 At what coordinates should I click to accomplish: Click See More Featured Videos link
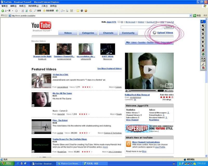coord(109,68)
